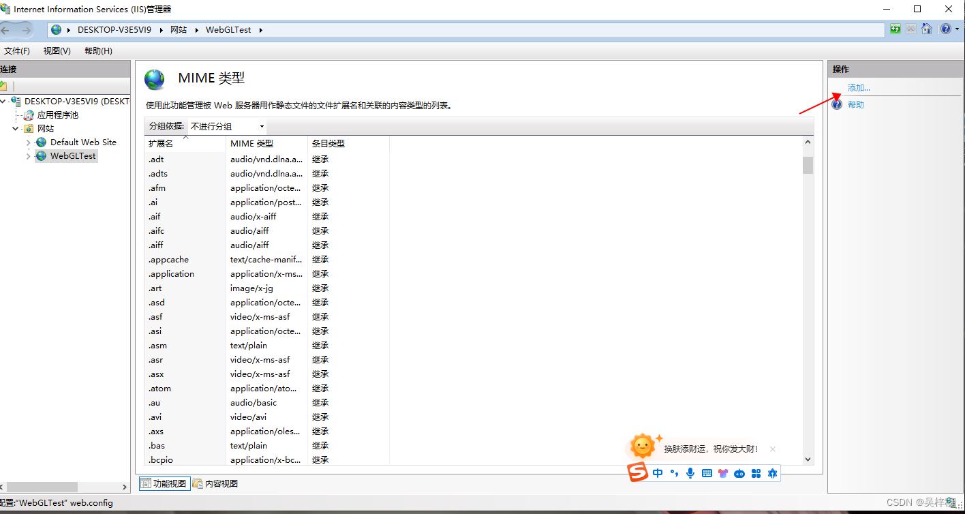Click the MIME list scroll up arrow
This screenshot has height=514, width=965.
808,142
